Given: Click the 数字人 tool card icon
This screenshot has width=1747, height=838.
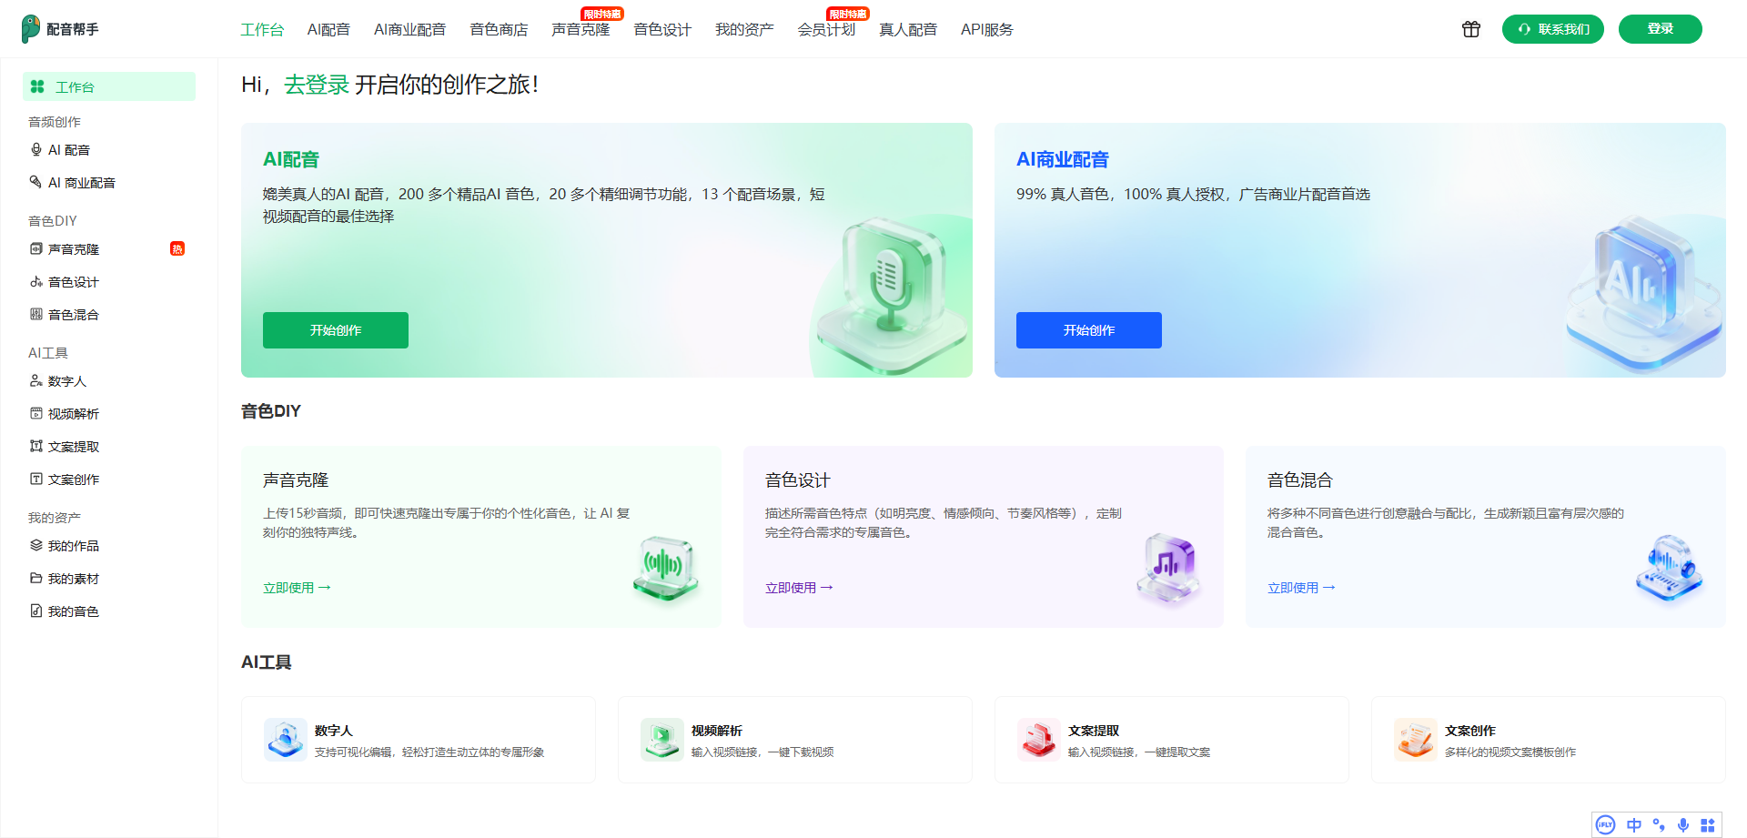Looking at the screenshot, I should 286,739.
